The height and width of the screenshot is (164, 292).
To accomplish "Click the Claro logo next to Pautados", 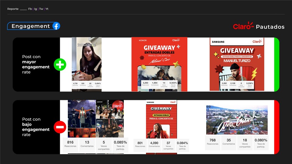I will click(x=243, y=26).
